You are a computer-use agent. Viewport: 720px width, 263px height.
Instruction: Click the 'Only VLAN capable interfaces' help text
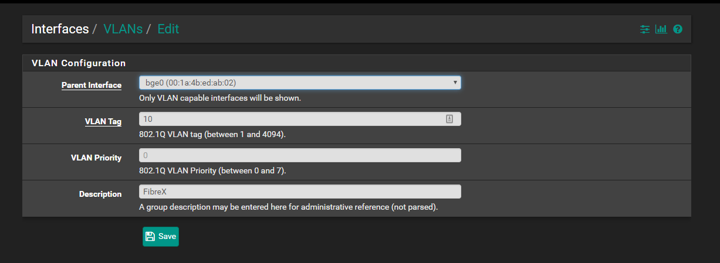click(x=219, y=98)
